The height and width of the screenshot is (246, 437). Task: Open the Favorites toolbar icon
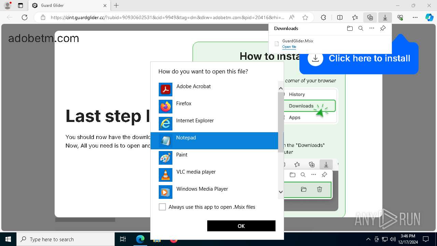[355, 17]
